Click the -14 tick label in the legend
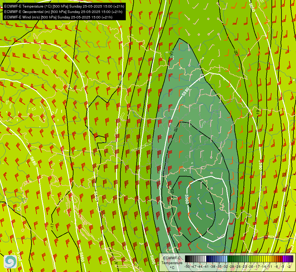 point(263,267)
